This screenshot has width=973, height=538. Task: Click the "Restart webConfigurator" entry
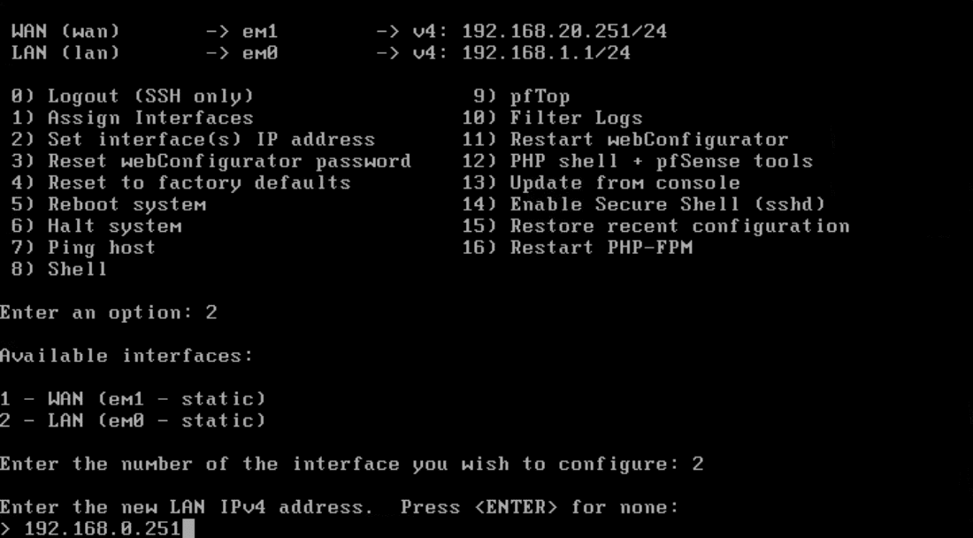coord(648,140)
